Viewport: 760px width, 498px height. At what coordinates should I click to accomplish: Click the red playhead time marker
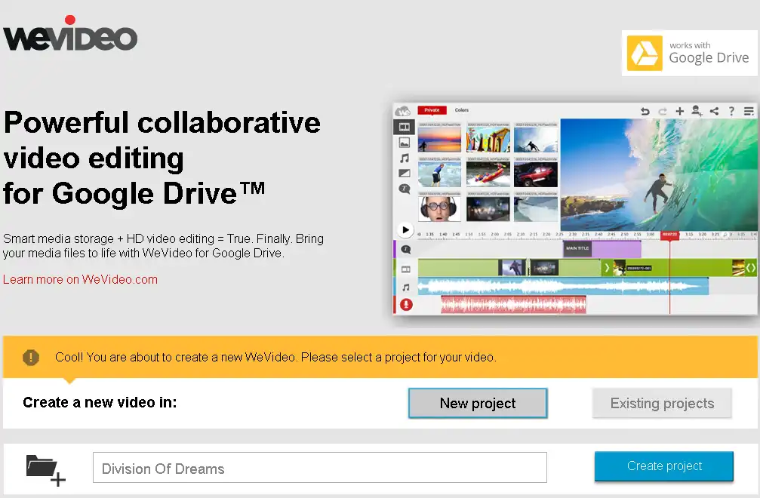click(670, 235)
